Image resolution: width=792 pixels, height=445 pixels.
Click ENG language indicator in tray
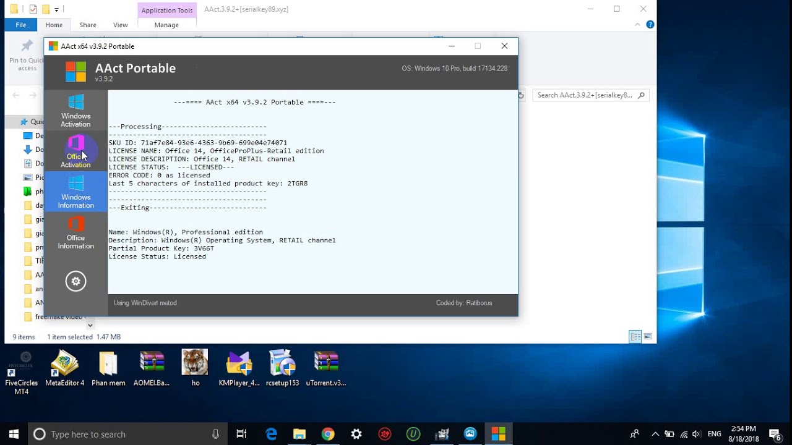[715, 434]
